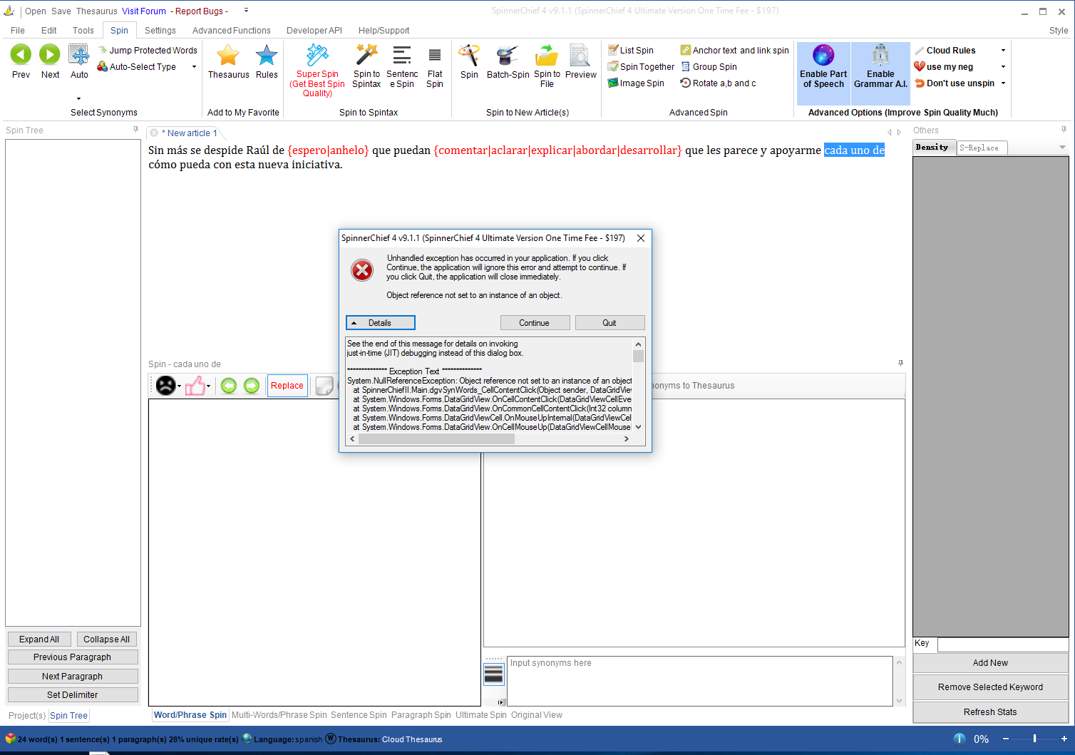Click the black sad face icon

click(166, 386)
